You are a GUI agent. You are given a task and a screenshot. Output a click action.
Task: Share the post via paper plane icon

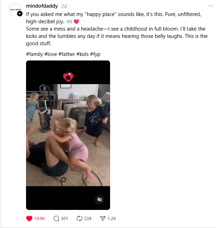pyautogui.click(x=103, y=219)
